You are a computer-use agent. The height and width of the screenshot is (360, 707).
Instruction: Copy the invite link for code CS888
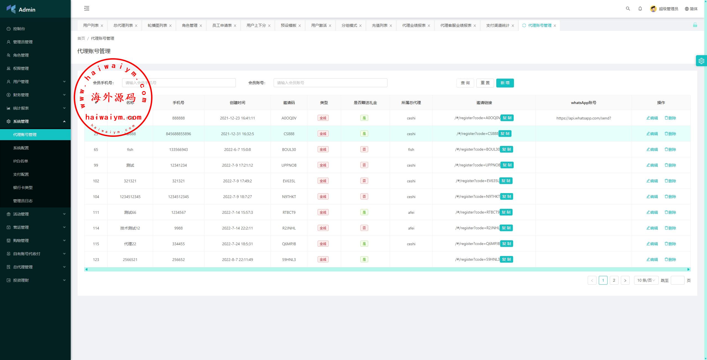pyautogui.click(x=505, y=134)
